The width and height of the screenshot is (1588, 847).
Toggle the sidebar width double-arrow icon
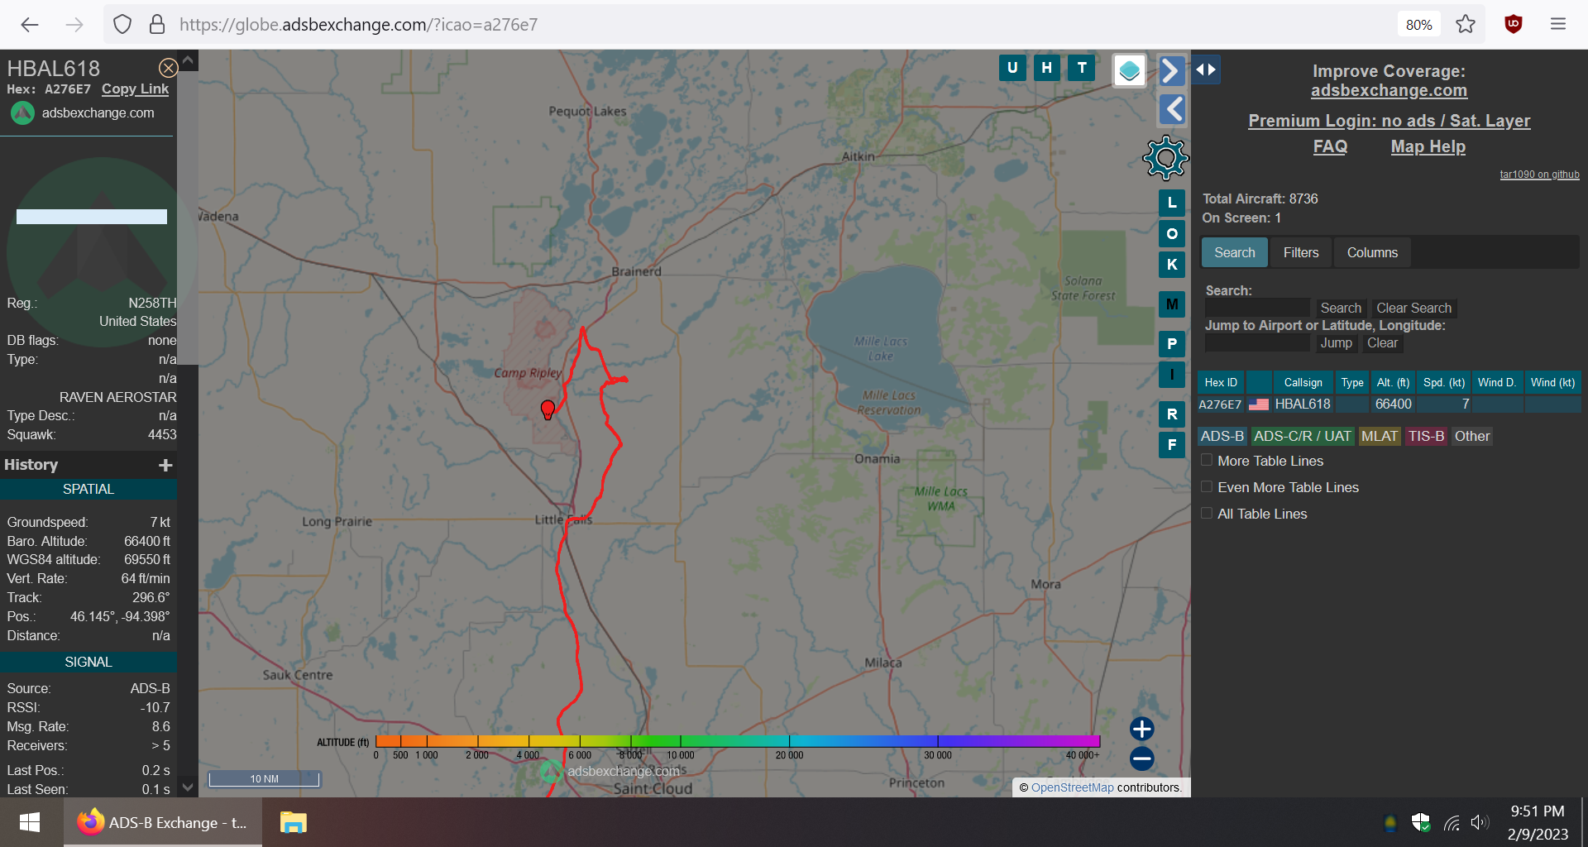pyautogui.click(x=1206, y=69)
